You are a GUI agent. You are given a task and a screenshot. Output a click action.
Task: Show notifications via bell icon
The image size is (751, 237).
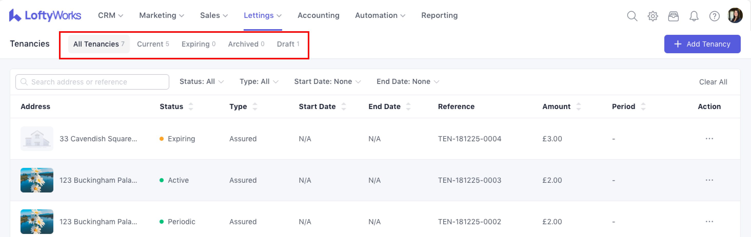pos(694,16)
